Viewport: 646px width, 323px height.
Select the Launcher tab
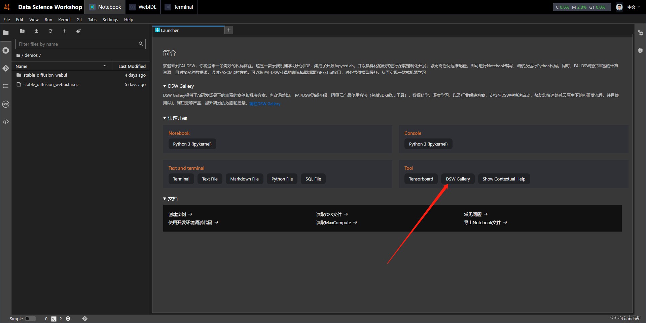point(188,30)
